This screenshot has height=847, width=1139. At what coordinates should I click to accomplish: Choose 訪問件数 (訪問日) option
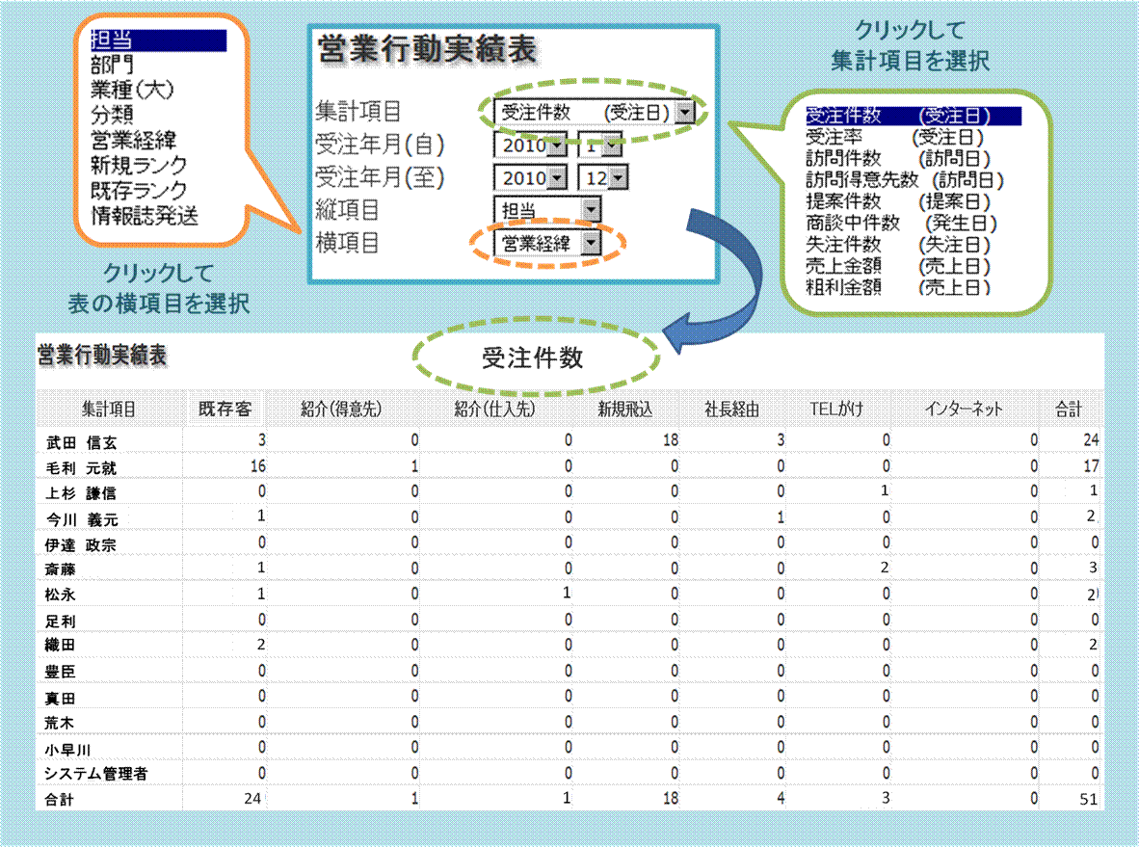(x=898, y=158)
